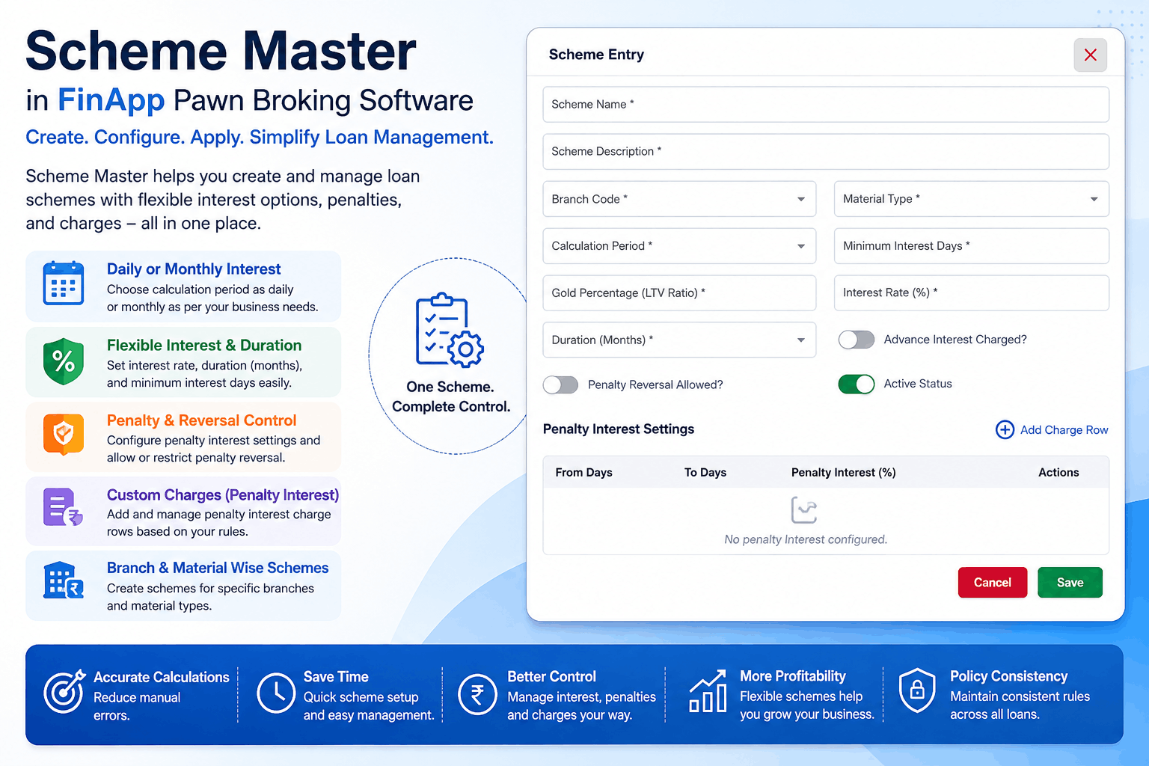Image resolution: width=1149 pixels, height=766 pixels.
Task: Click the clock icon for Save Time
Action: (276, 693)
